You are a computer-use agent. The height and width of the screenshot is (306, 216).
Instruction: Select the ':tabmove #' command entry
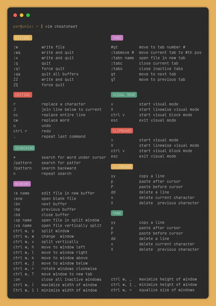(123, 52)
